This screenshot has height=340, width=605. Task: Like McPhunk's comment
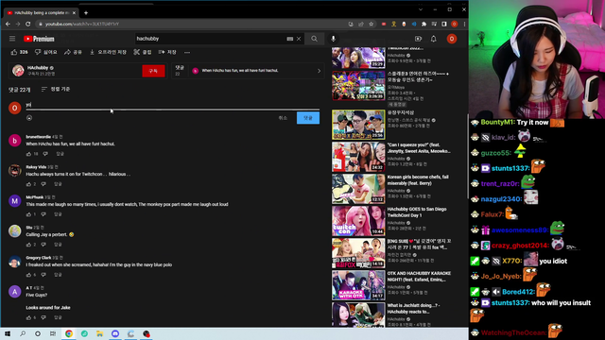coord(28,214)
